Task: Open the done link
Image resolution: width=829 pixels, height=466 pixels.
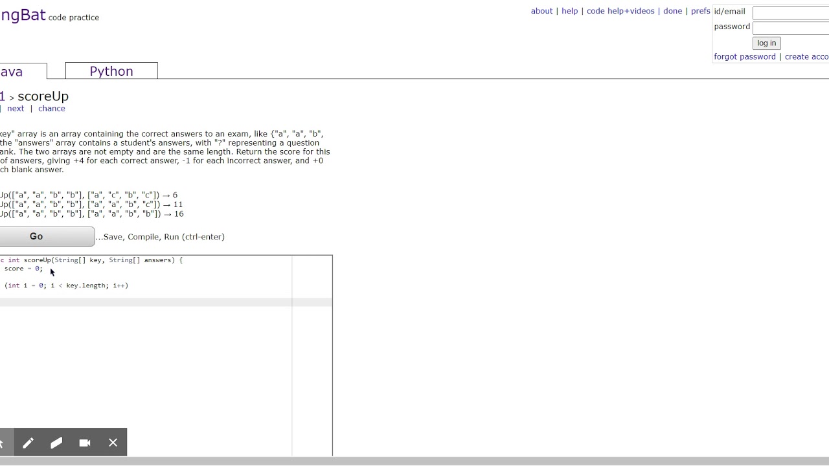Action: [x=672, y=11]
